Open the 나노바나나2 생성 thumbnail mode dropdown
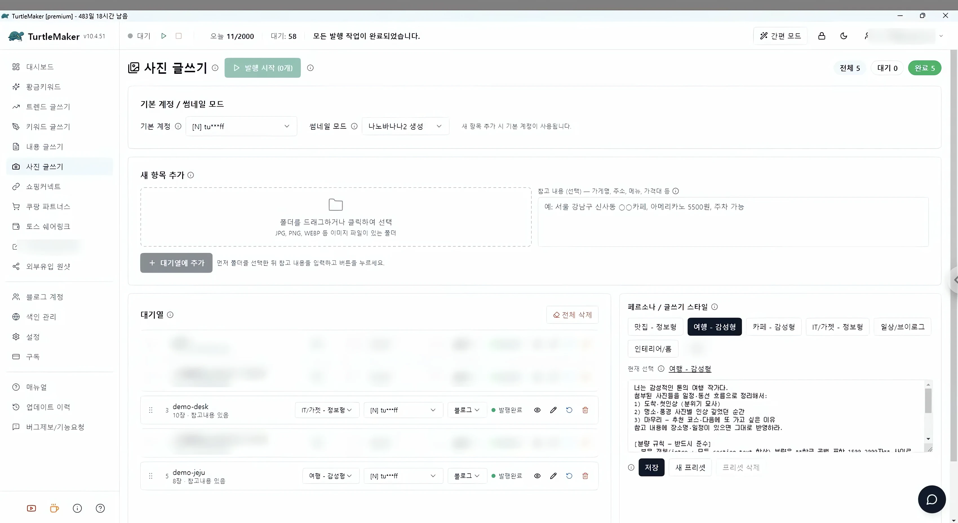 click(405, 126)
